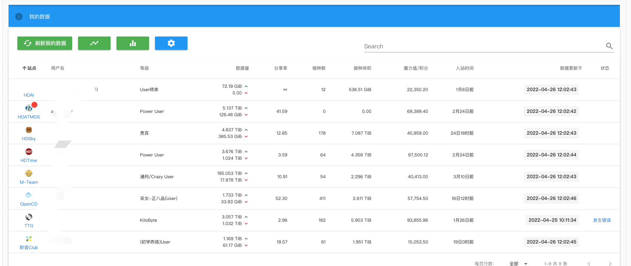
Task: Click the TTG site icon
Action: point(29,217)
